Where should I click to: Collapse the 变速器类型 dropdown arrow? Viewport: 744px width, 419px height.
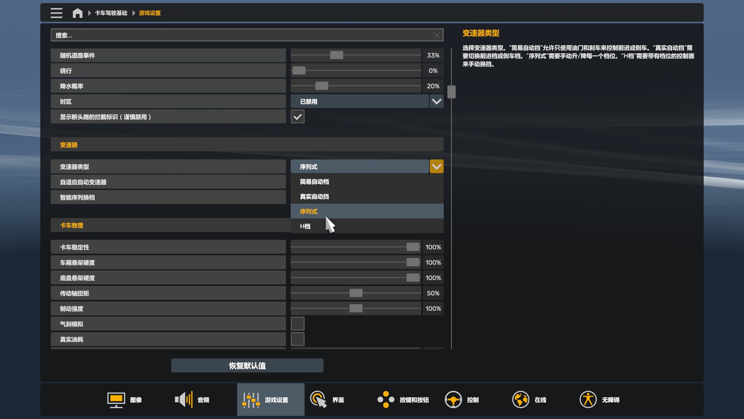pyautogui.click(x=436, y=167)
